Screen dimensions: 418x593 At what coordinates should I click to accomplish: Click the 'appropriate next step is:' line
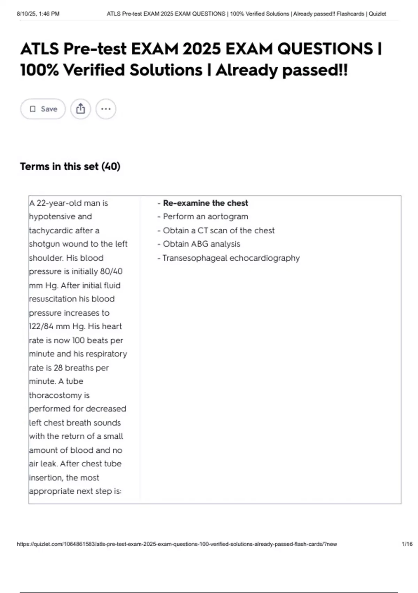tap(75, 491)
